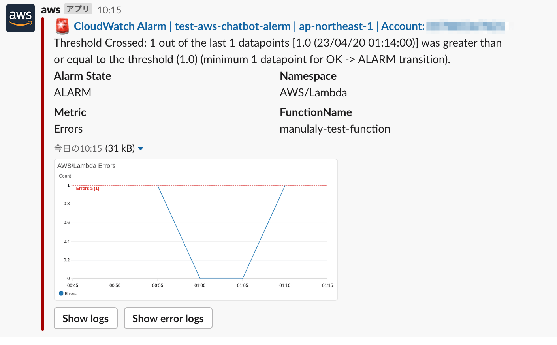This screenshot has height=345, width=557.
Task: Click the ALARM state text
Action: click(72, 92)
